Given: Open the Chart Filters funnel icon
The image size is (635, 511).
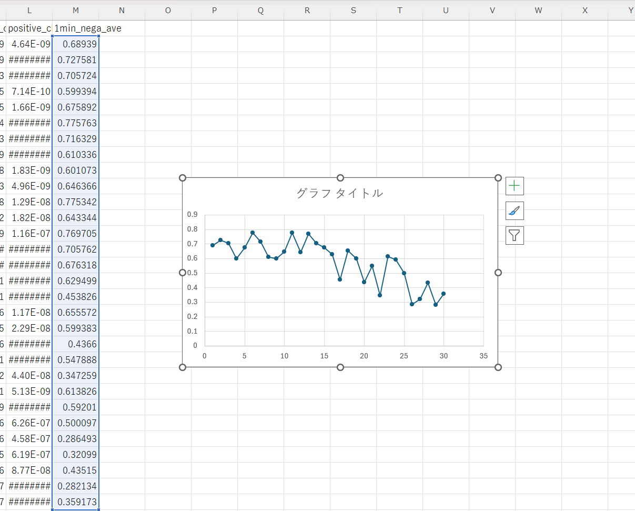Looking at the screenshot, I should (514, 235).
